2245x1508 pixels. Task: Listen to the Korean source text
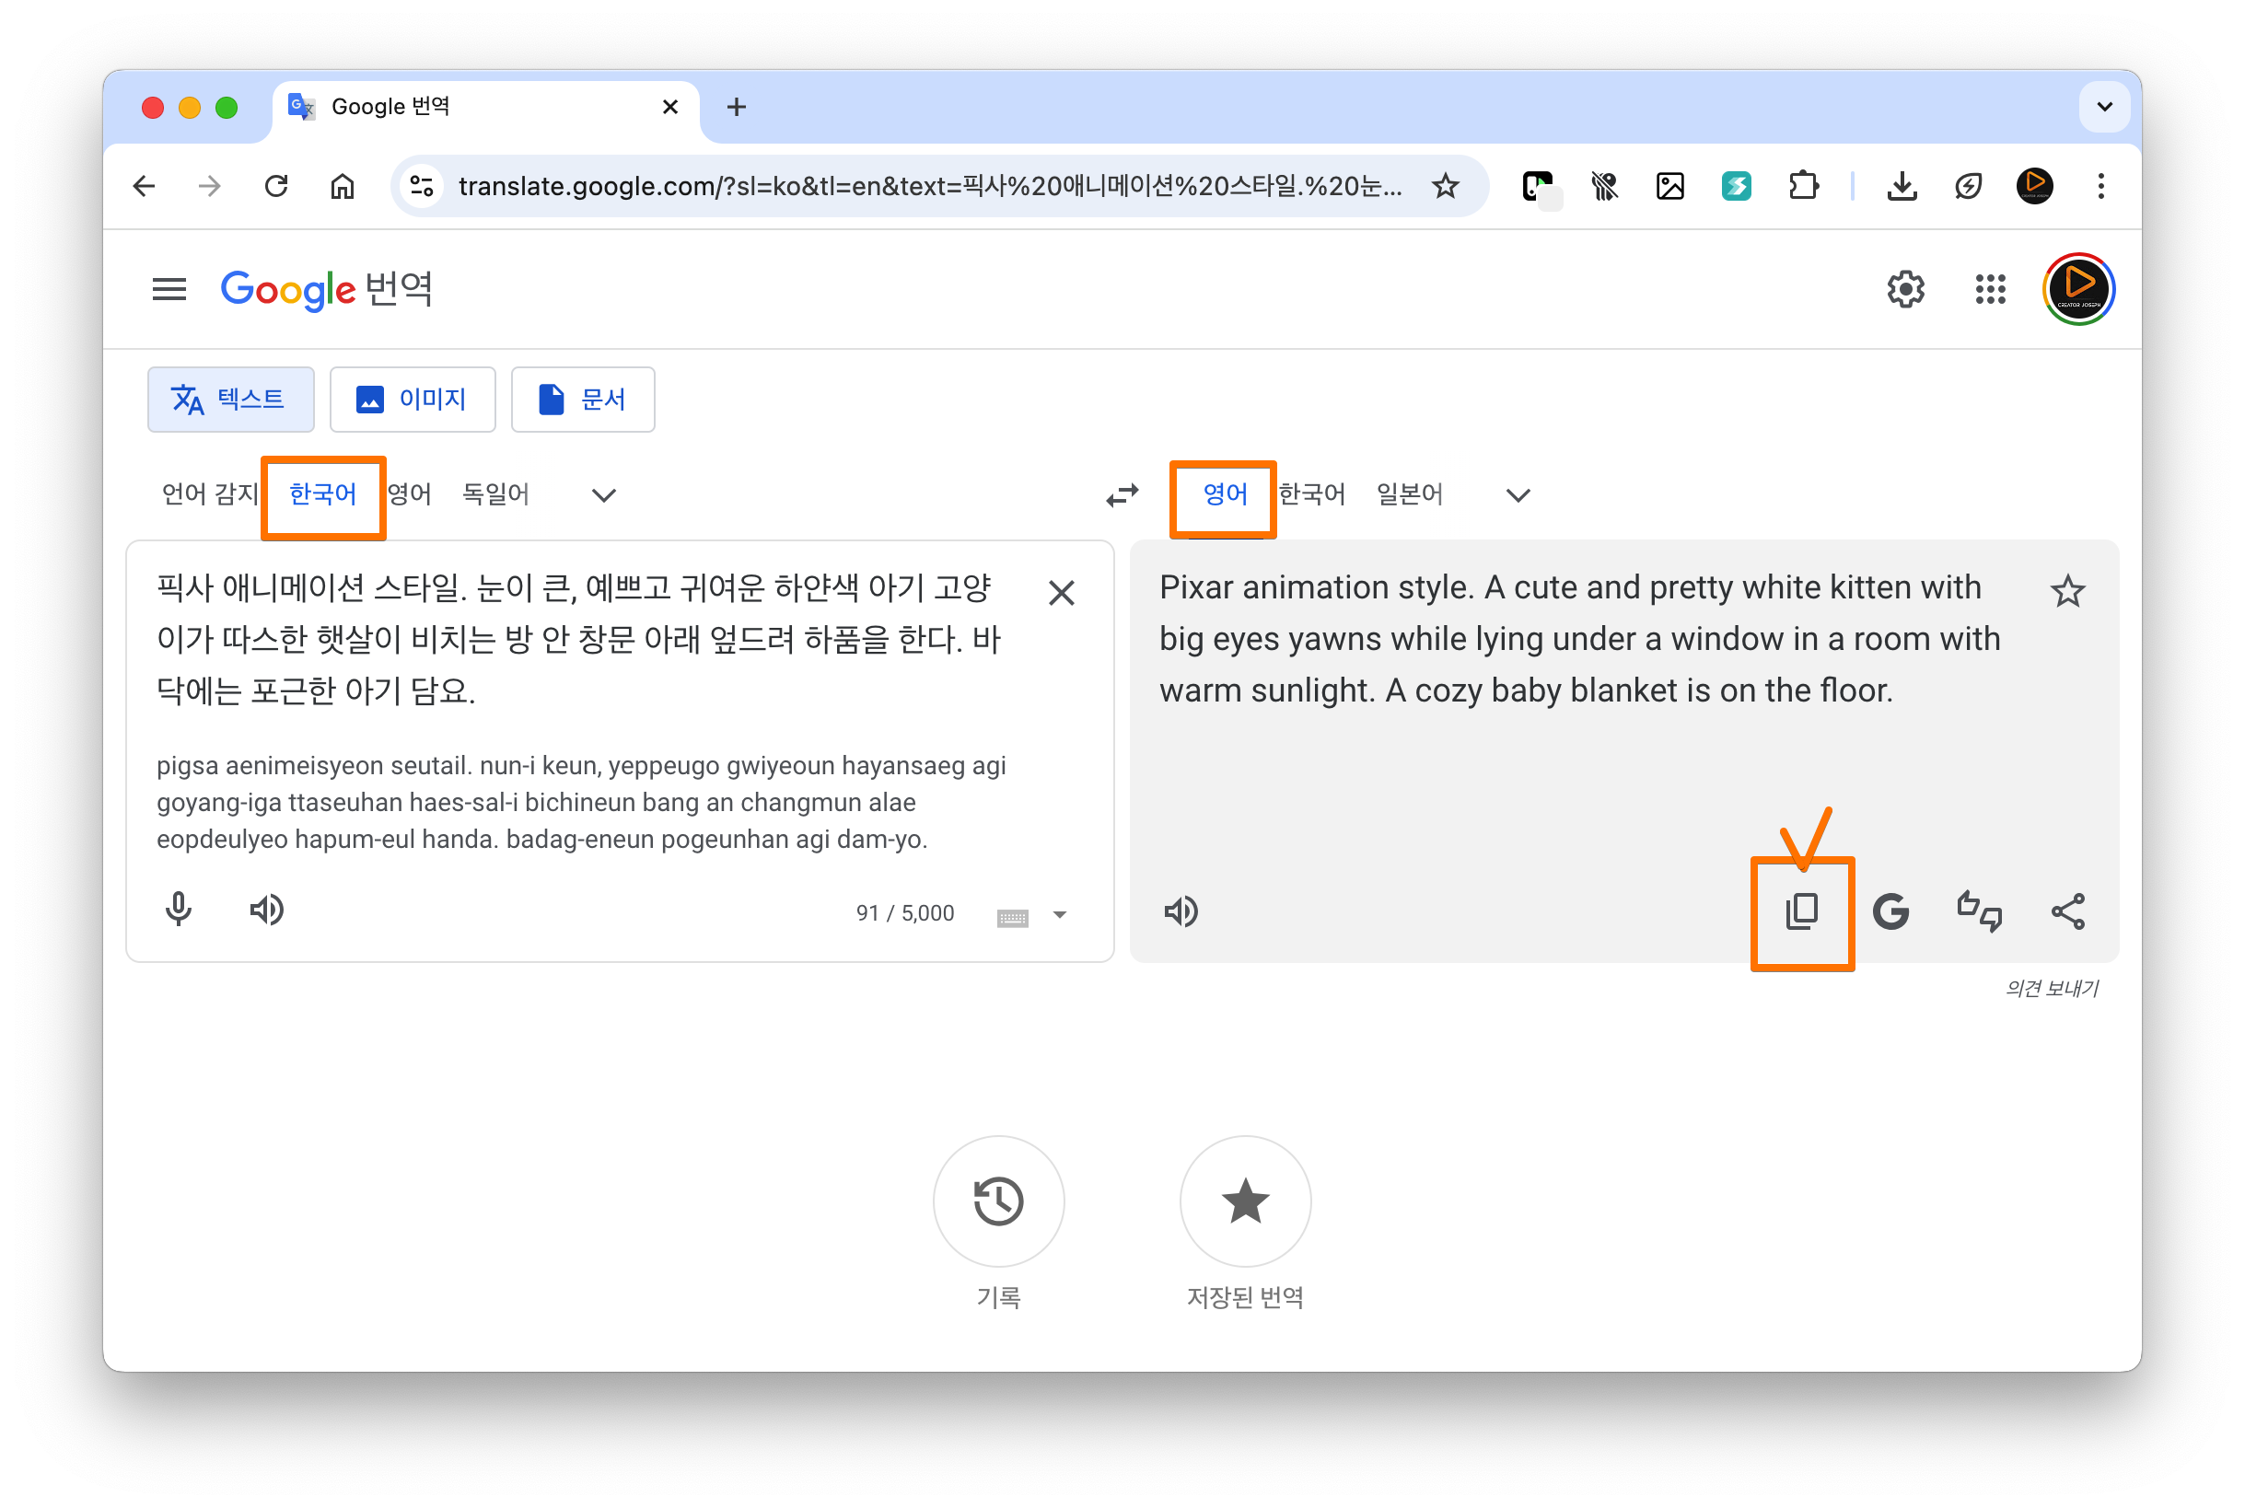[266, 910]
